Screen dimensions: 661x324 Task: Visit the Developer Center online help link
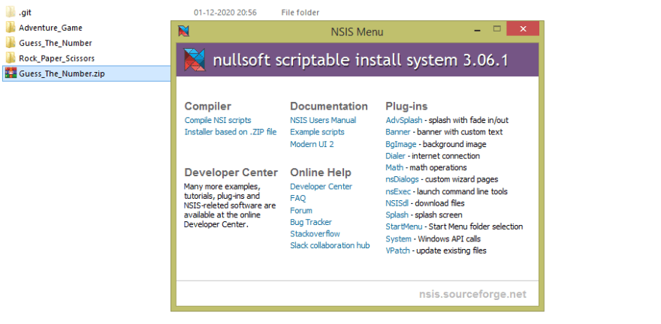coord(321,187)
